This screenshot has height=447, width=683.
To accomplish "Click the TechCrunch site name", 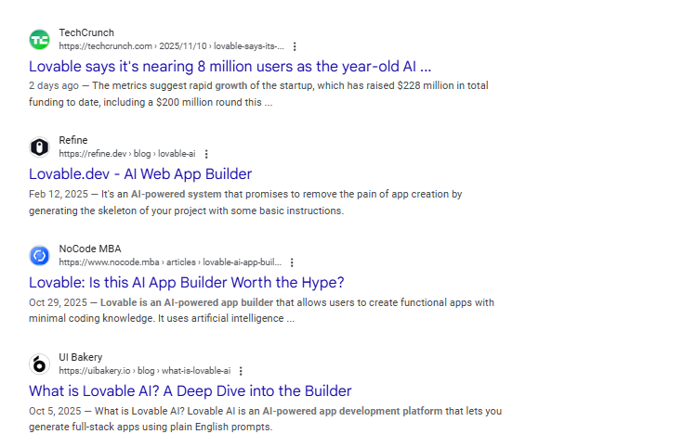I will pyautogui.click(x=86, y=32).
